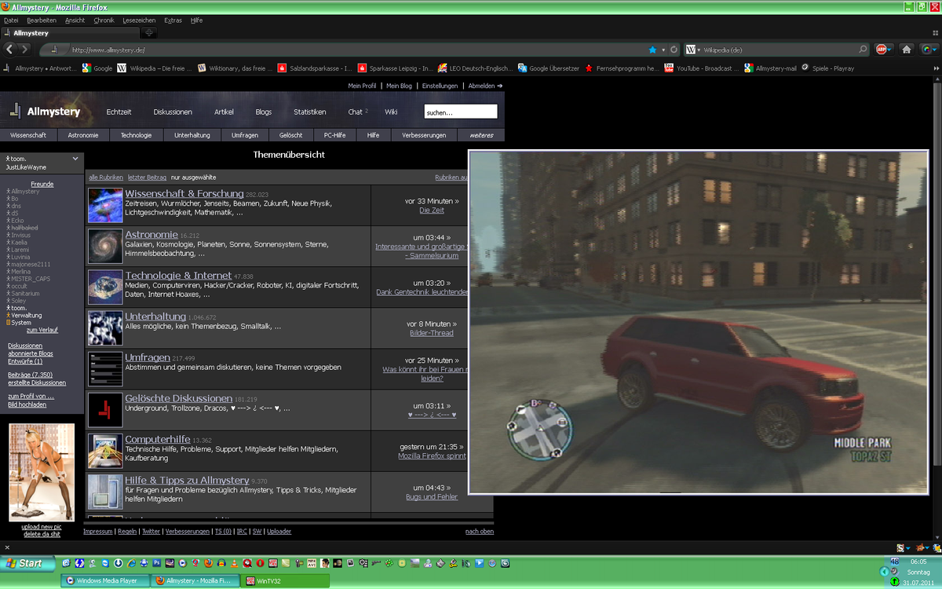Click the Astronomie galaxy thumbnail
Screen dimensions: 942x589
(x=105, y=247)
